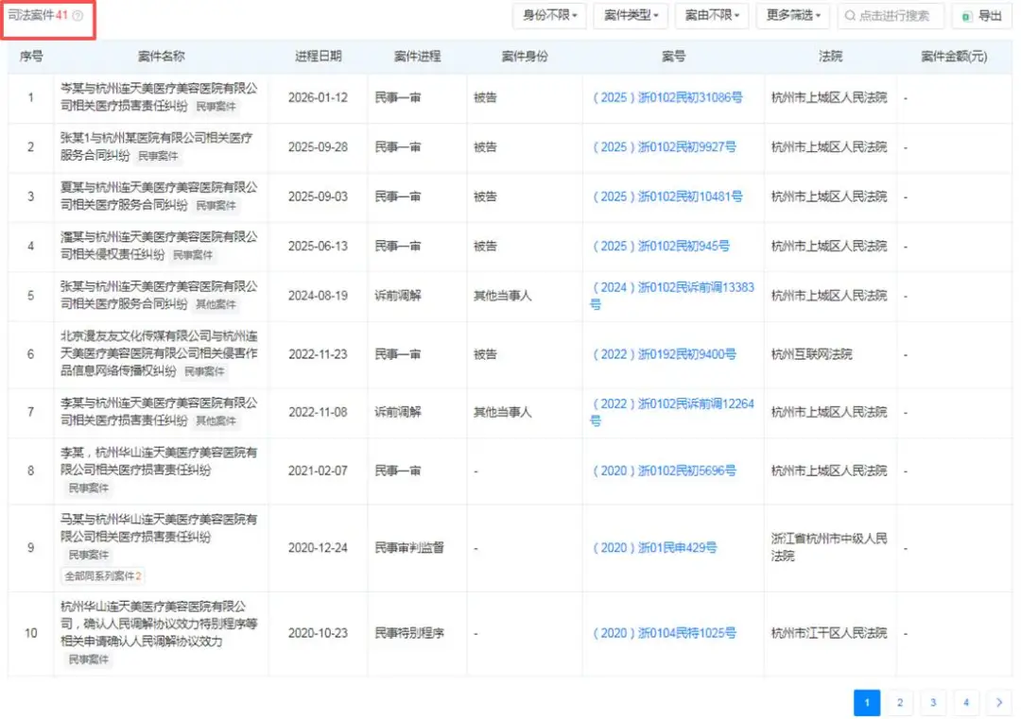Open case link (2024)浙0102民诉前调13383号

pos(673,296)
